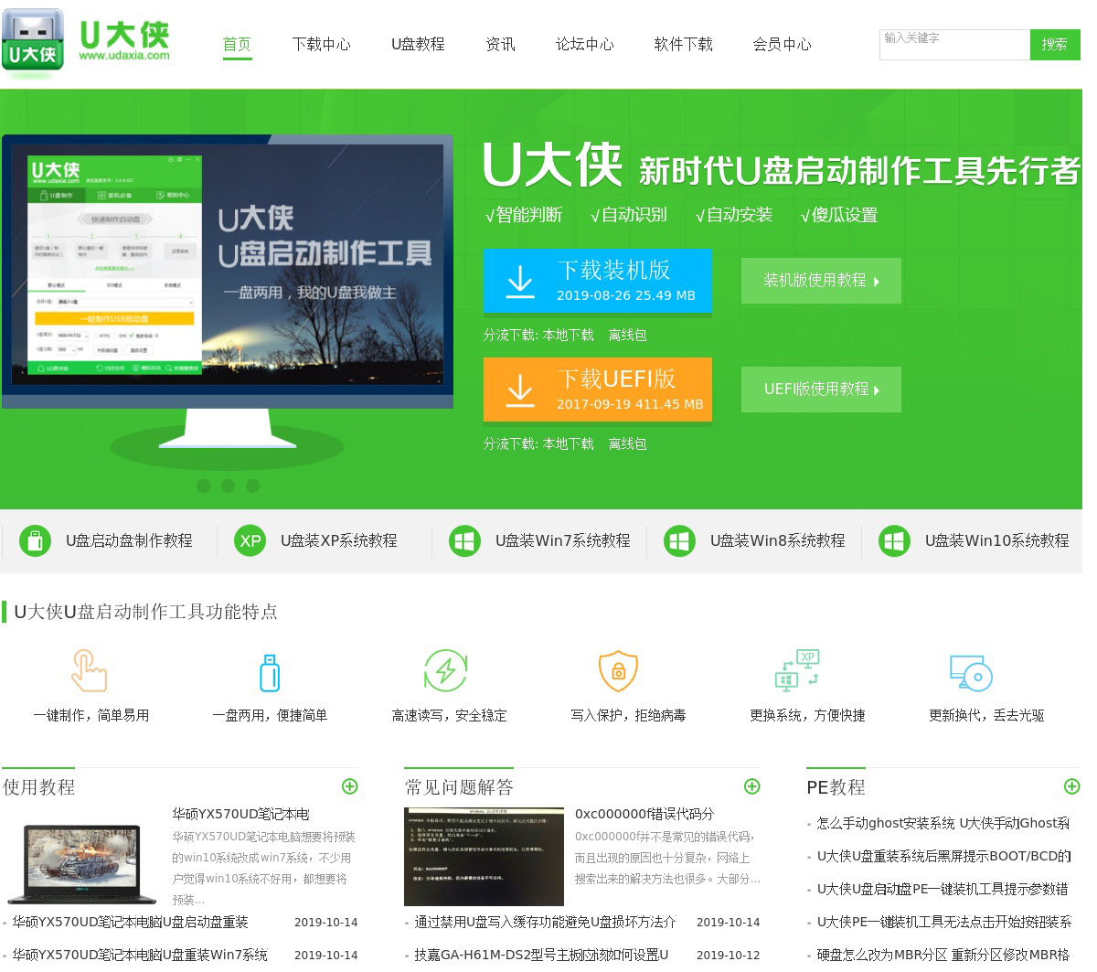Open U盘装Win8系统教程 link

[778, 540]
